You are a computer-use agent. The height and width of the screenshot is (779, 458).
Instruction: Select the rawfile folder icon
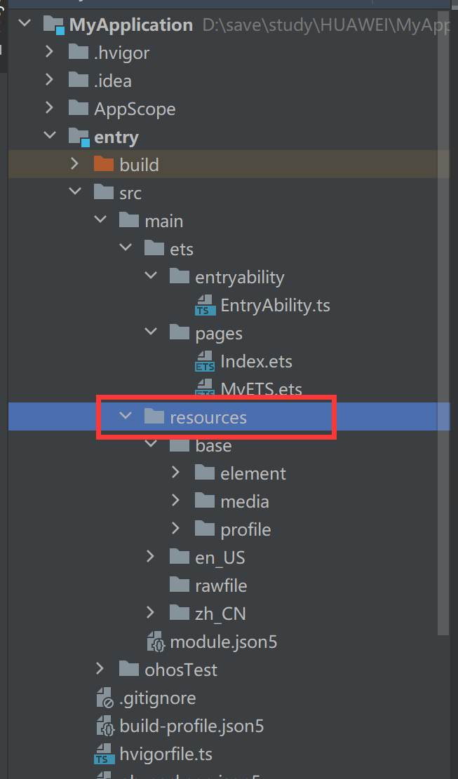[x=180, y=585]
